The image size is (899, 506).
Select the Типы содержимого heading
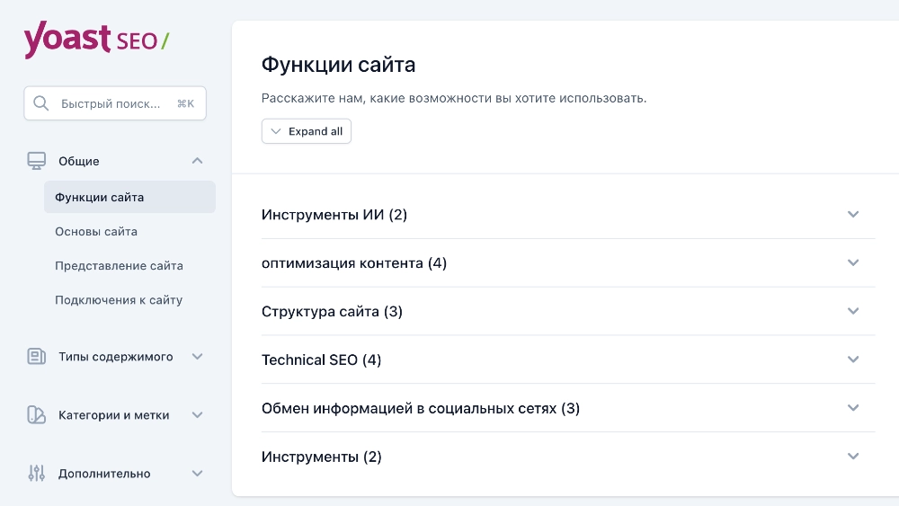[115, 357]
